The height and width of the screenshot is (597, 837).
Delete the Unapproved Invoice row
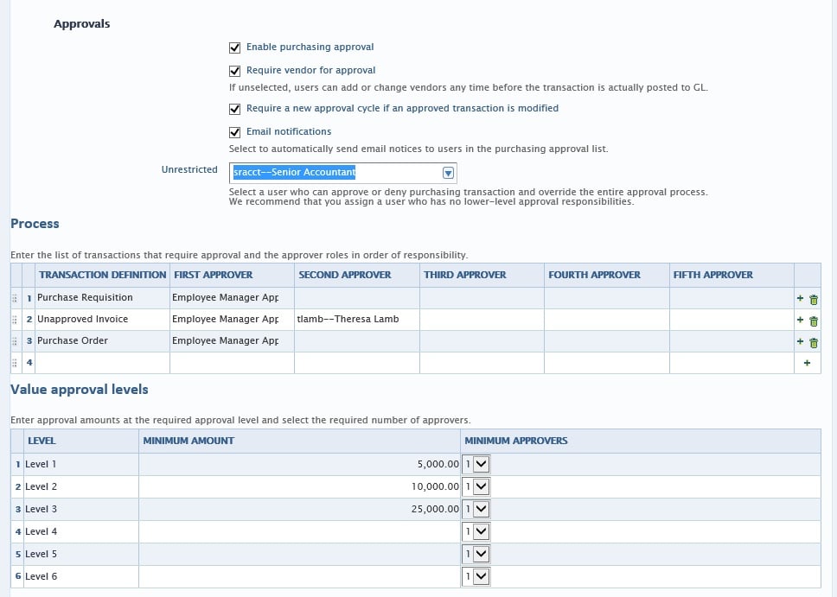[x=814, y=321]
